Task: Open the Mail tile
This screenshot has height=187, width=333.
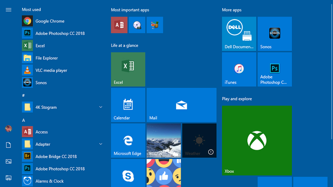Action: click(x=181, y=105)
